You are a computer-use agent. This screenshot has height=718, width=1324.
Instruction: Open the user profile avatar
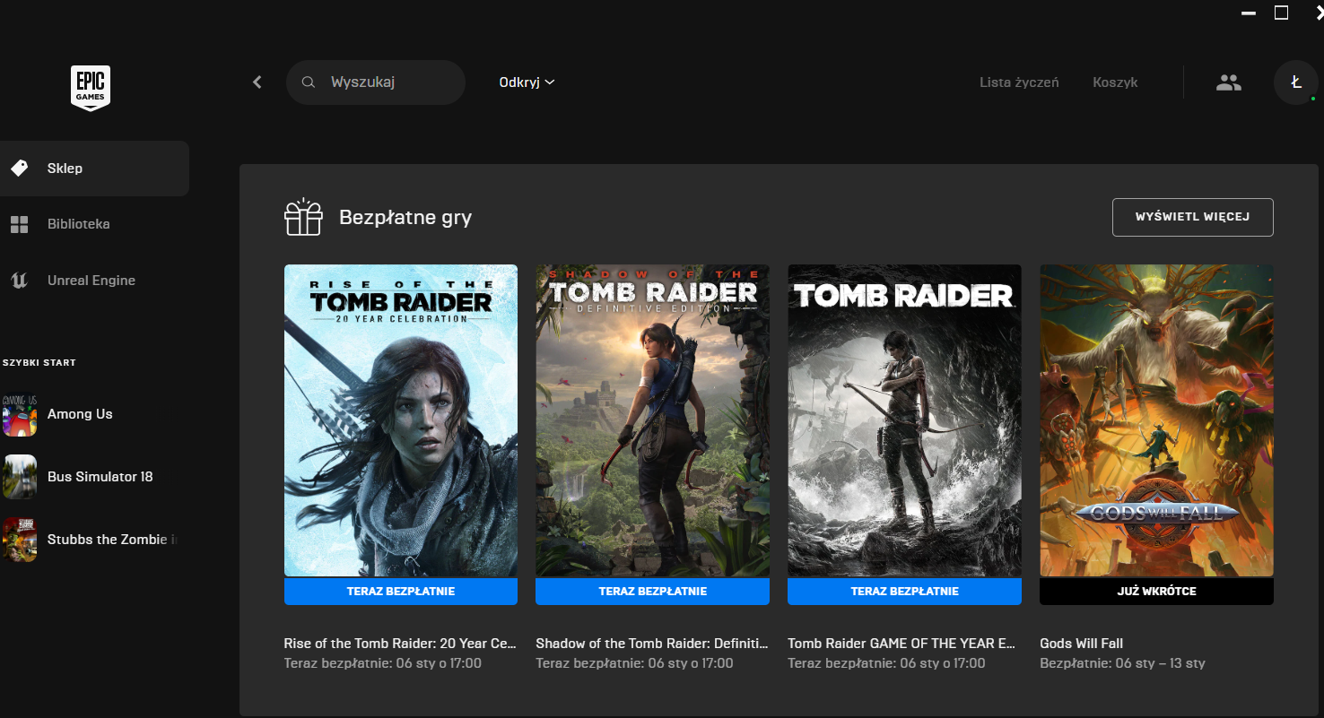coord(1295,82)
